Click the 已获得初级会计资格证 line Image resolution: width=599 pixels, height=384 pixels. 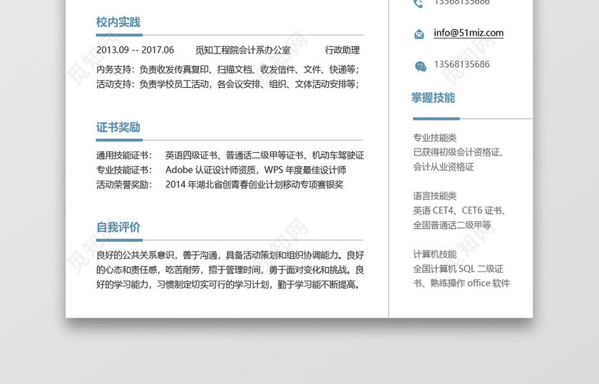pyautogui.click(x=458, y=152)
